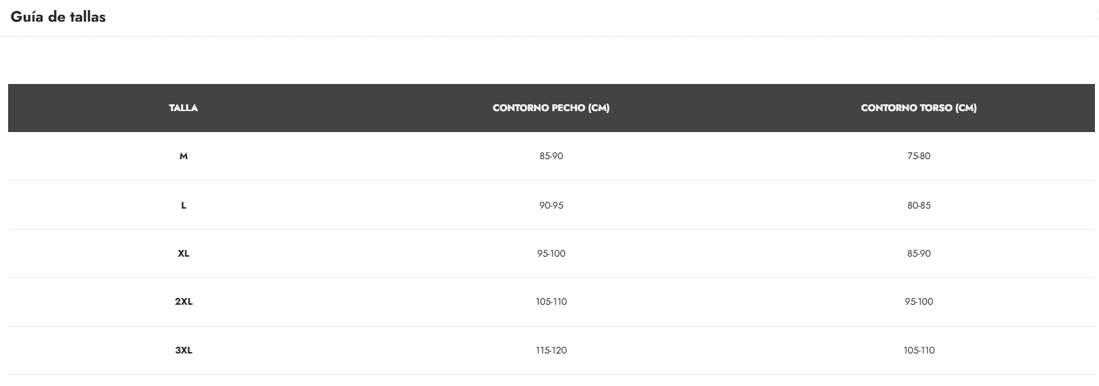Viewport: 1099px width, 386px height.
Task: Click the 'Guía de tallas' heading
Action: (58, 17)
